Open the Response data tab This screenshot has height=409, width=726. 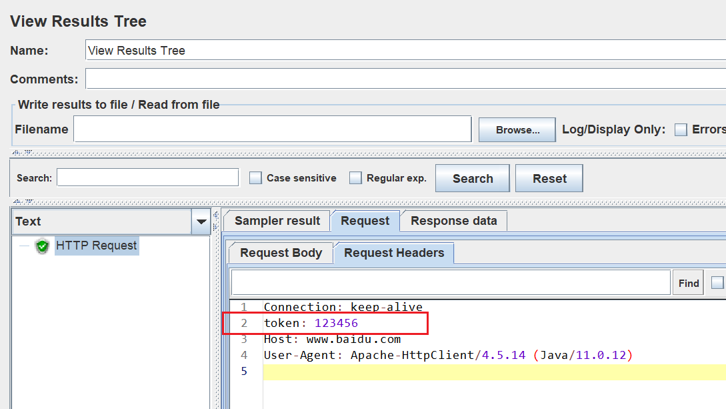click(x=454, y=221)
